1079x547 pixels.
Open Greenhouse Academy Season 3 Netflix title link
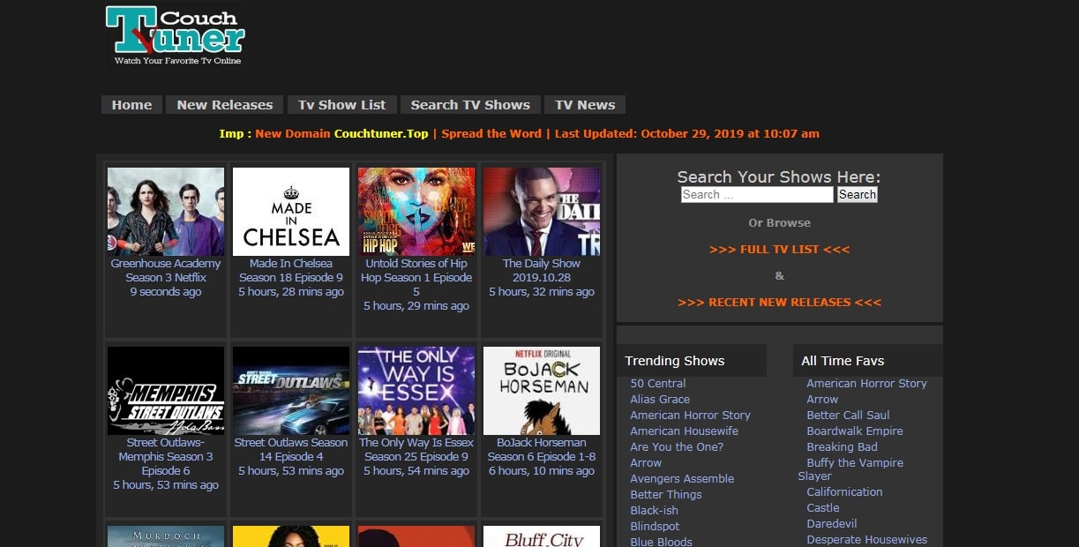tap(166, 271)
